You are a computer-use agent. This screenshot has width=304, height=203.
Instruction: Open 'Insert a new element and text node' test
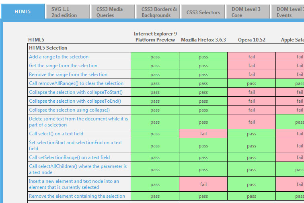[74, 184]
